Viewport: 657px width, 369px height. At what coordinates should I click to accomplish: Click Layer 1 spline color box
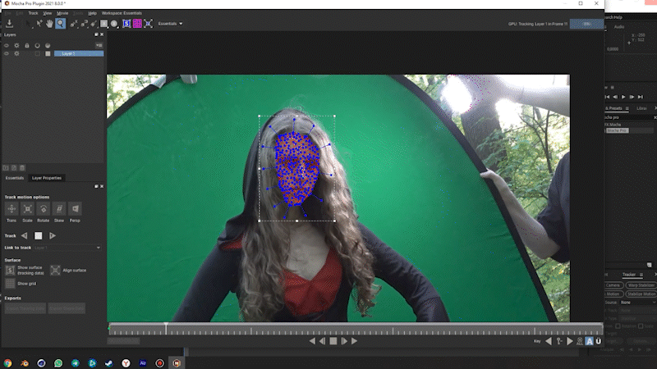click(37, 53)
